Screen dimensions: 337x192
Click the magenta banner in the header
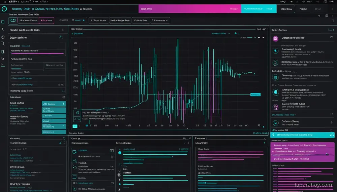click(189, 9)
